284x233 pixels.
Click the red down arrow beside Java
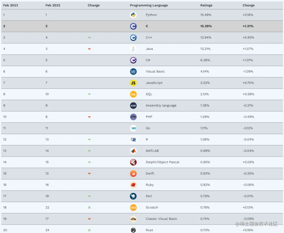(89, 49)
